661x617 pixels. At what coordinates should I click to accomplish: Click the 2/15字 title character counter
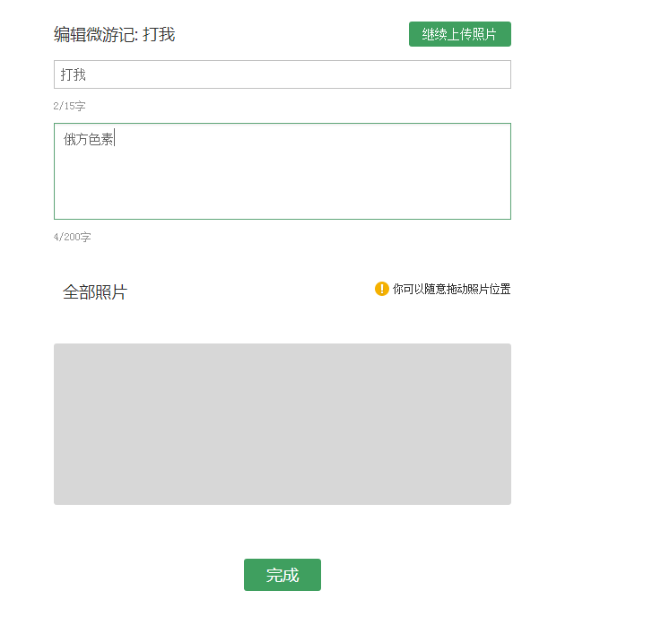pos(70,106)
